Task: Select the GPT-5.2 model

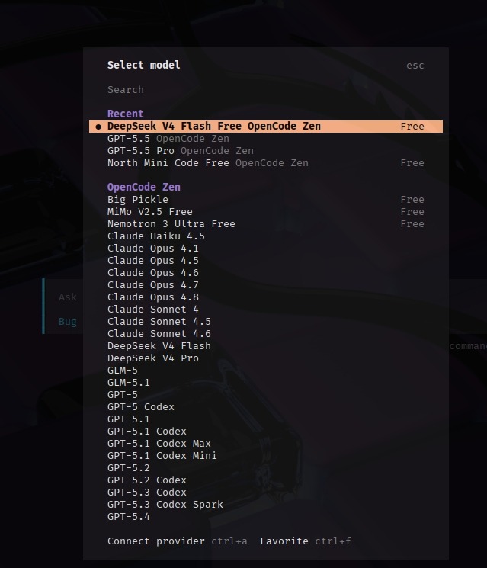Action: tap(266, 468)
